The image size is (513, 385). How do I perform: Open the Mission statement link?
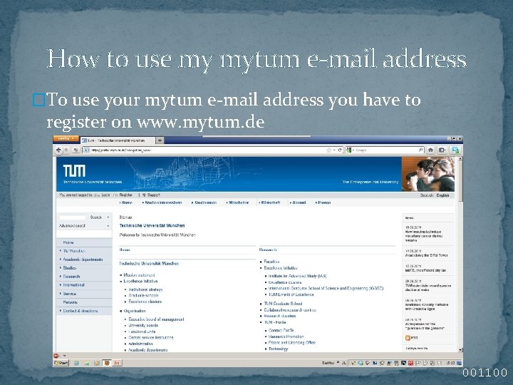coord(139,275)
